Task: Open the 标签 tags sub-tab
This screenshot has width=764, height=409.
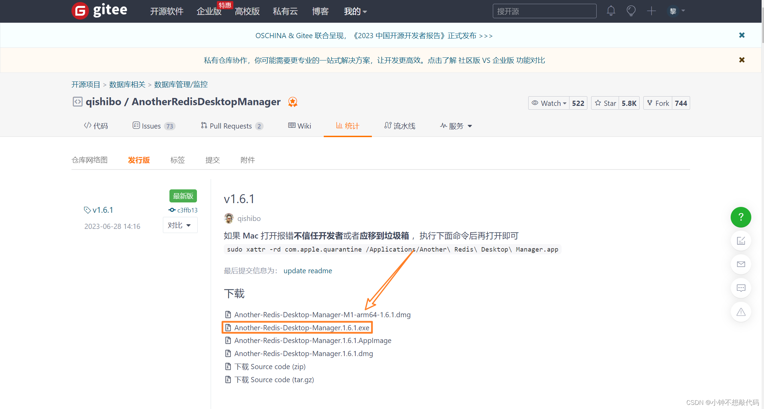Action: 177,160
